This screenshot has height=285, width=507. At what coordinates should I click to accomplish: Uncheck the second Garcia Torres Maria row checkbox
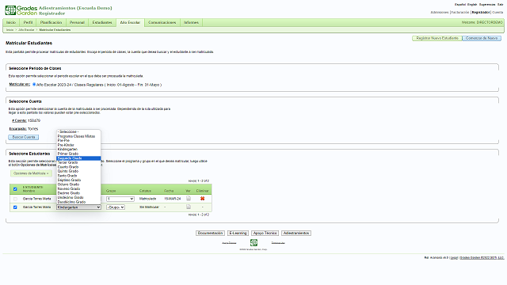(15, 207)
